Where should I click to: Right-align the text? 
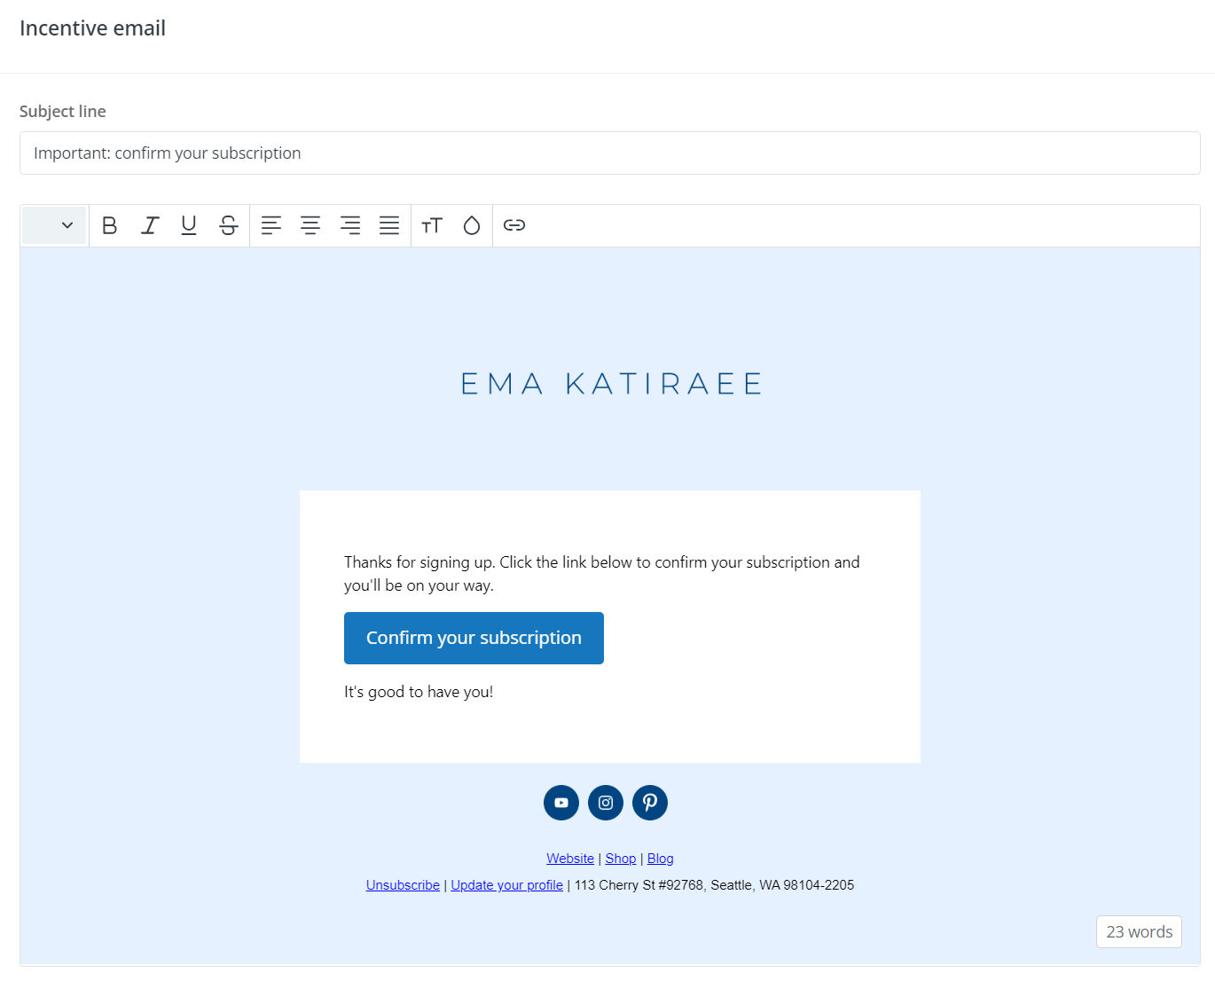point(349,225)
